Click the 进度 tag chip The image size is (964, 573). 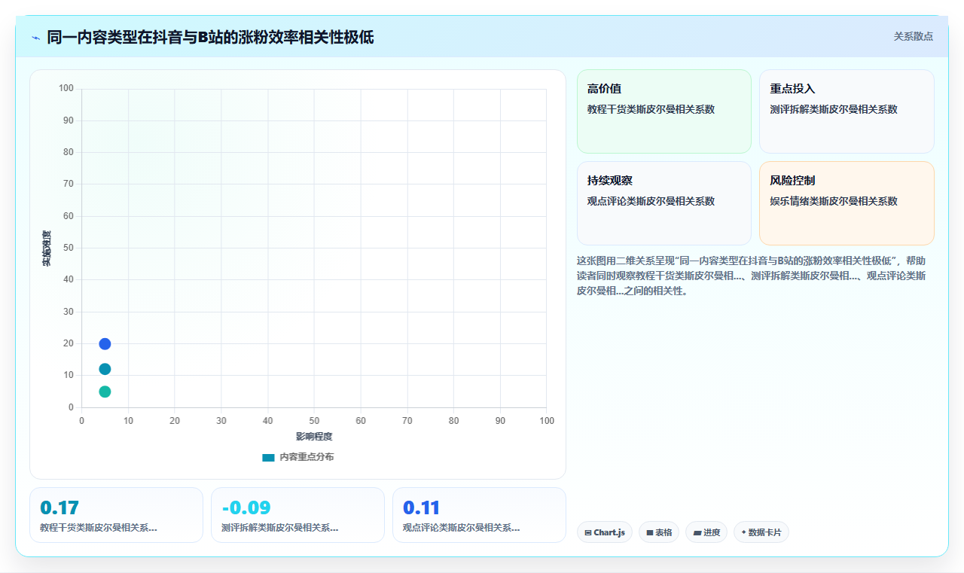point(706,532)
